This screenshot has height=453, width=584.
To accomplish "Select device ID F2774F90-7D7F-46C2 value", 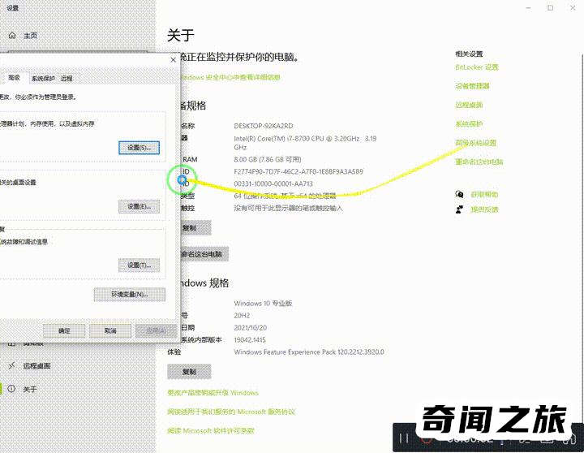I will point(298,172).
